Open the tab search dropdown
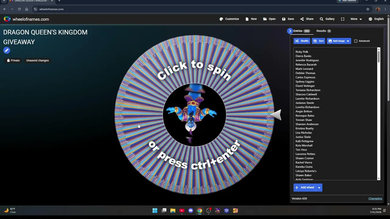Screen dimensions: 390x219 [4, 1]
